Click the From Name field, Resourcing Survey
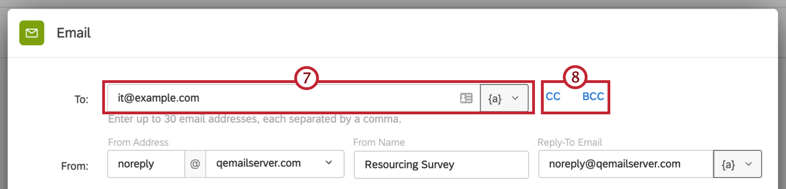This screenshot has width=786, height=189. click(441, 165)
